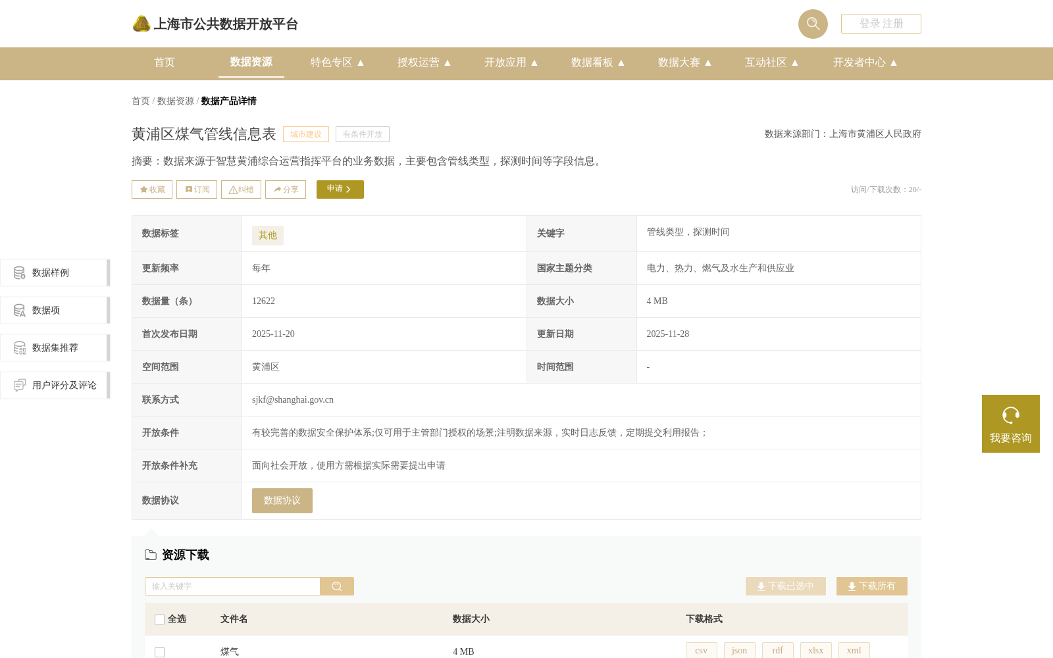Select 数据资源 navigation tab
This screenshot has height=658, width=1053.
(251, 62)
